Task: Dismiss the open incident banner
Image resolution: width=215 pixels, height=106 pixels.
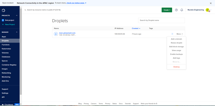Action: point(211,3)
